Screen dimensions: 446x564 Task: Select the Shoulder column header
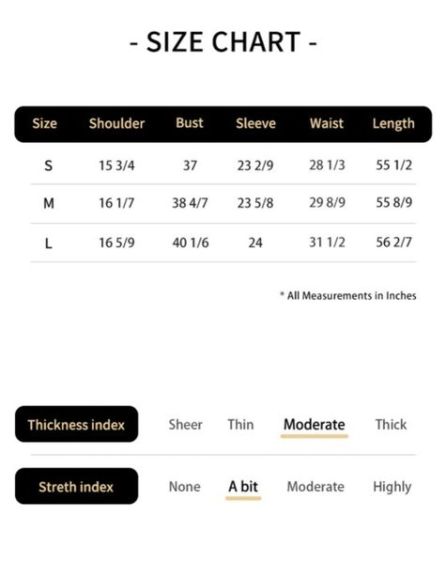tap(116, 123)
